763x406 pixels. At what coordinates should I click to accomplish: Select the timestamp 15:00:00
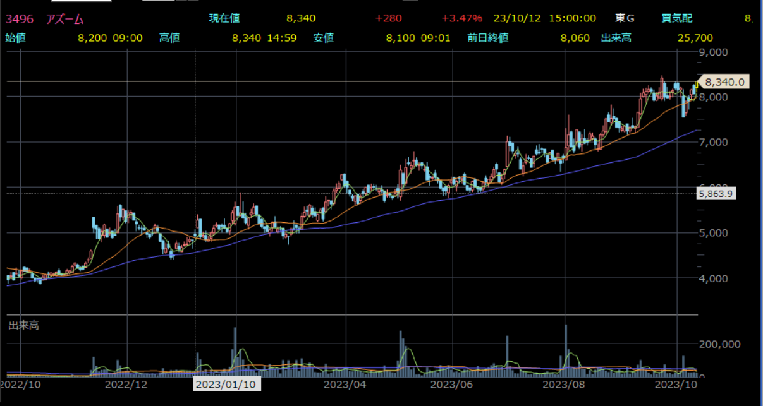[572, 18]
